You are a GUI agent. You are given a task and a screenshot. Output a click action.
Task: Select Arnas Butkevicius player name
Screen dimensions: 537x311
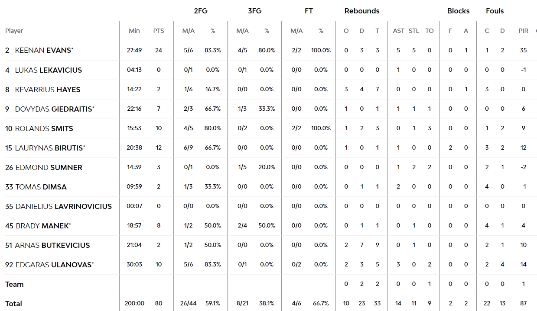[52, 245]
